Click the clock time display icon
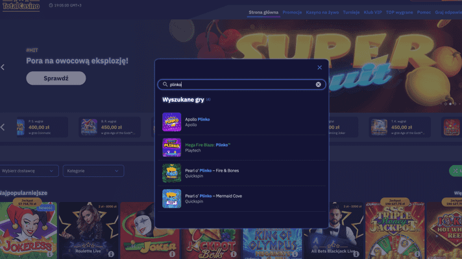Image resolution: width=462 pixels, height=259 pixels. [51, 5]
